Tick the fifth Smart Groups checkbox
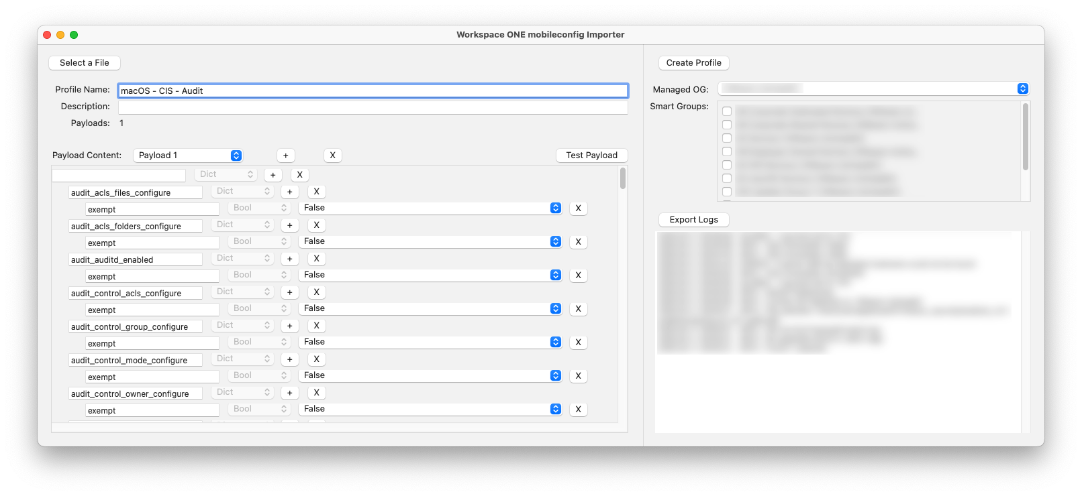1082x496 pixels. [727, 165]
